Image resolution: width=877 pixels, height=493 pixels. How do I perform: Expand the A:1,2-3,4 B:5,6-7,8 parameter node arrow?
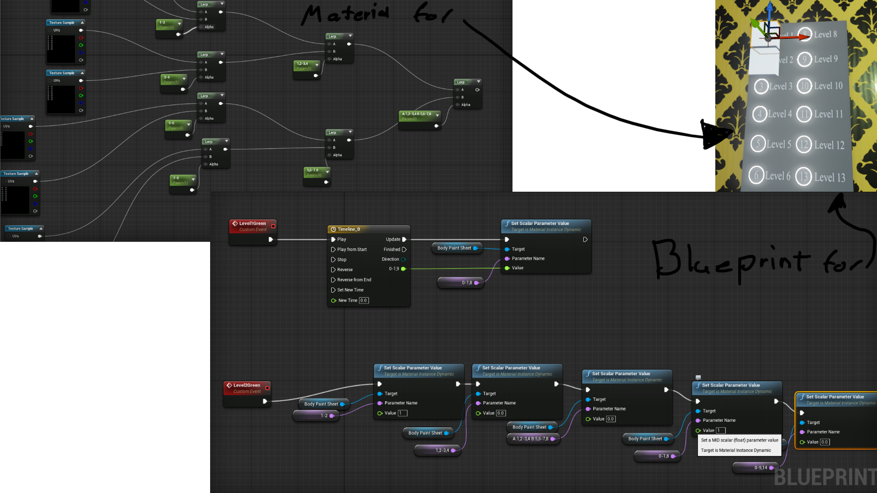click(x=438, y=115)
